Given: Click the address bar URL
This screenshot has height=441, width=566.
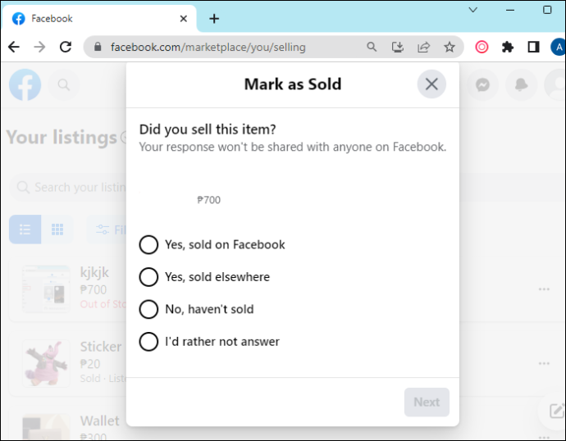Looking at the screenshot, I should point(208,48).
